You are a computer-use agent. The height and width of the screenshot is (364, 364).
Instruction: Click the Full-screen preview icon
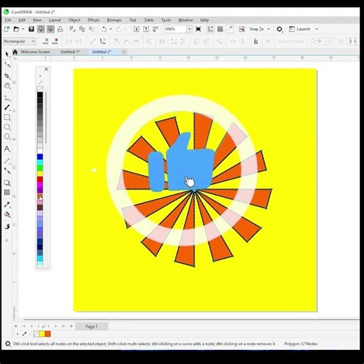pyautogui.click(x=198, y=29)
